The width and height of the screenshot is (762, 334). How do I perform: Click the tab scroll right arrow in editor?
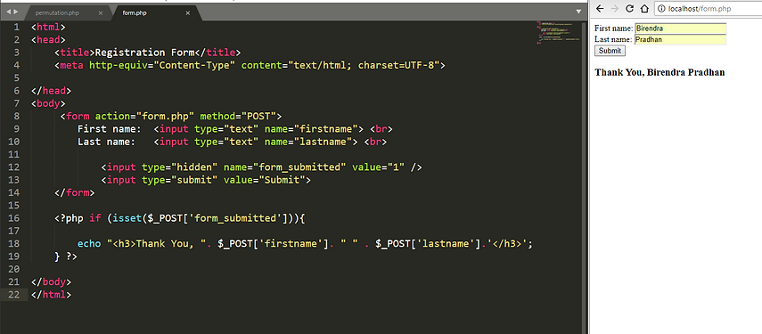(15, 12)
